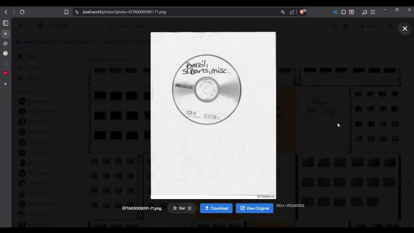Open media control music note icon
Viewport: 414px width, 233px height.
click(x=365, y=12)
